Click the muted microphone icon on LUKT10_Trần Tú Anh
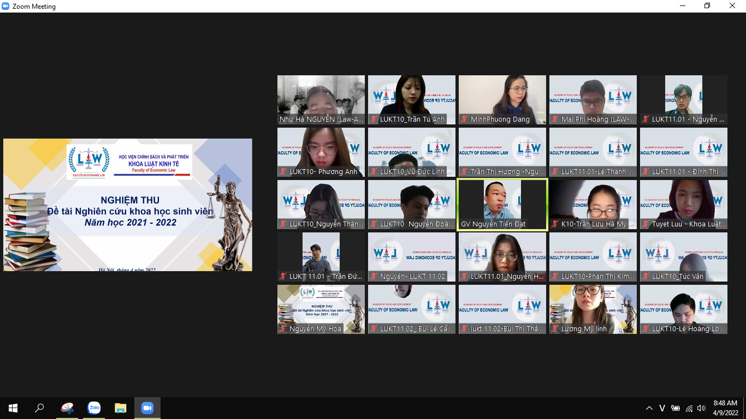Image resolution: width=746 pixels, height=419 pixels. 374,119
